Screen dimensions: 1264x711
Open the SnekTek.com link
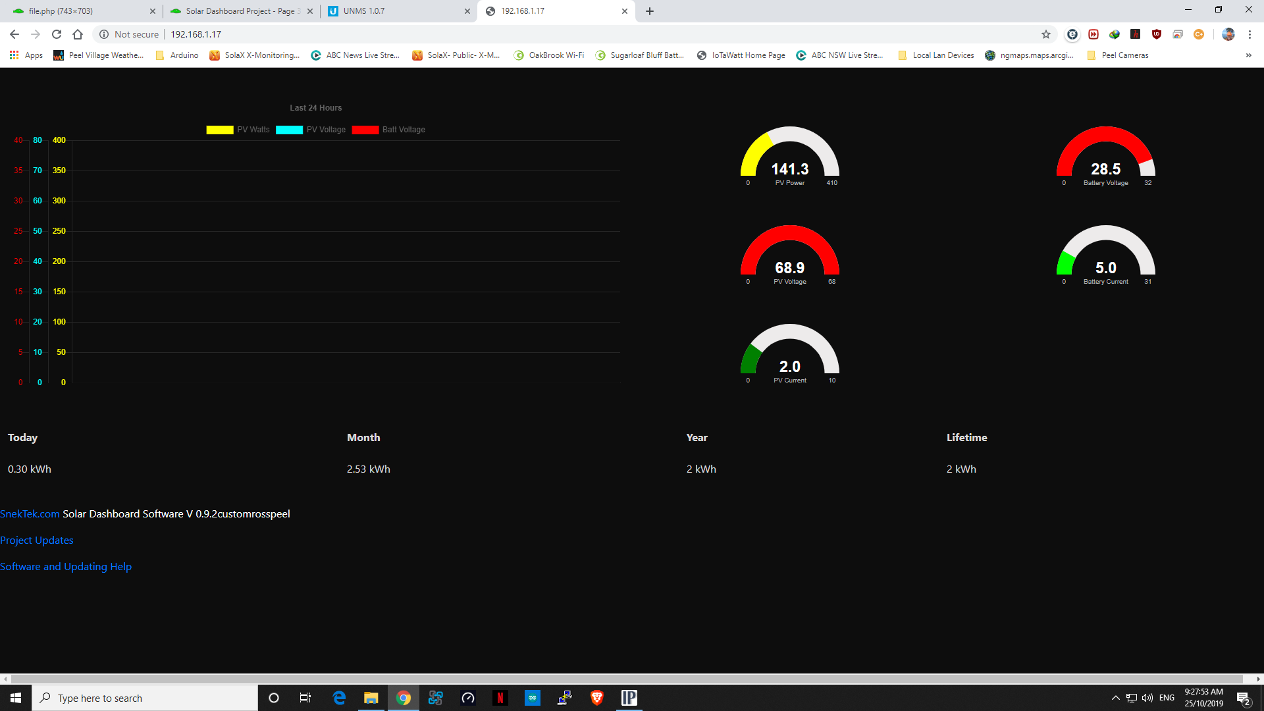pos(30,513)
